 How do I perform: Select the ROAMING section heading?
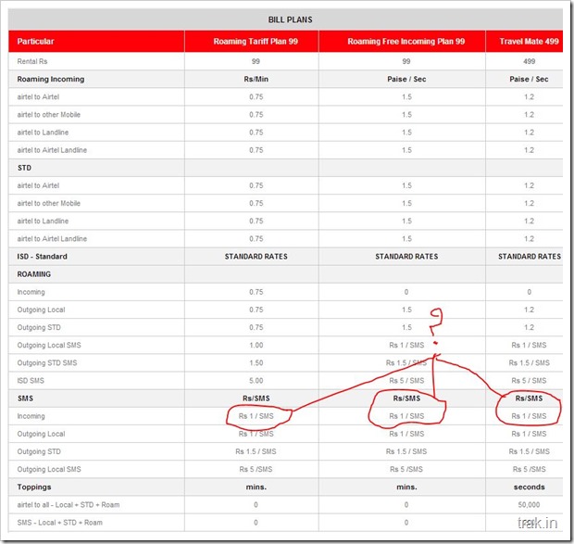34,274
